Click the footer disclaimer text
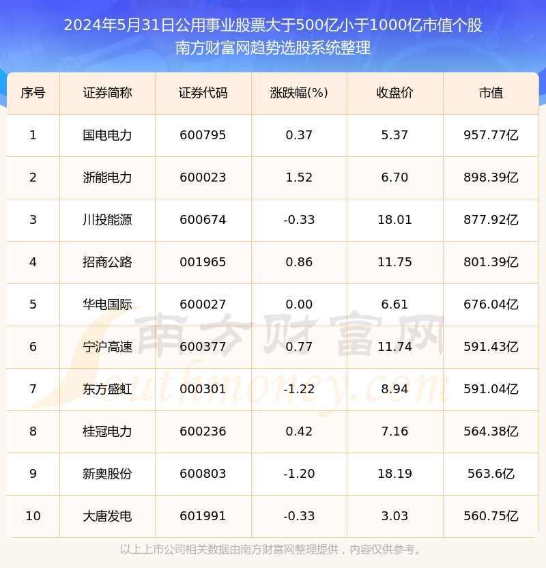Viewport: 546px width, 568px height. [272, 550]
